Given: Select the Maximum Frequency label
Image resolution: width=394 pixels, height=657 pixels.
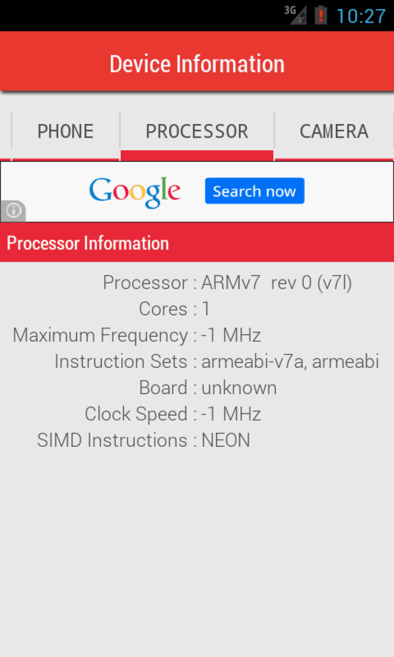Looking at the screenshot, I should point(100,335).
